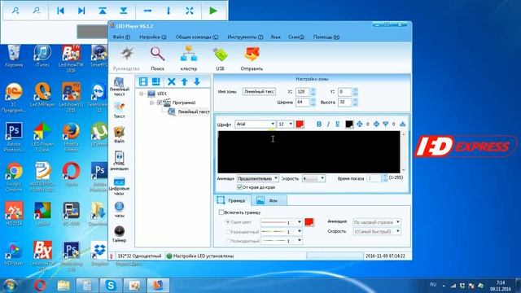521x293 pixels.
Task: Open the Общие команды menu
Action: coord(197,37)
